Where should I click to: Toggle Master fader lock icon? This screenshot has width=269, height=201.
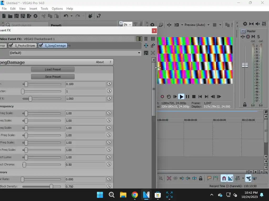coord(245,105)
